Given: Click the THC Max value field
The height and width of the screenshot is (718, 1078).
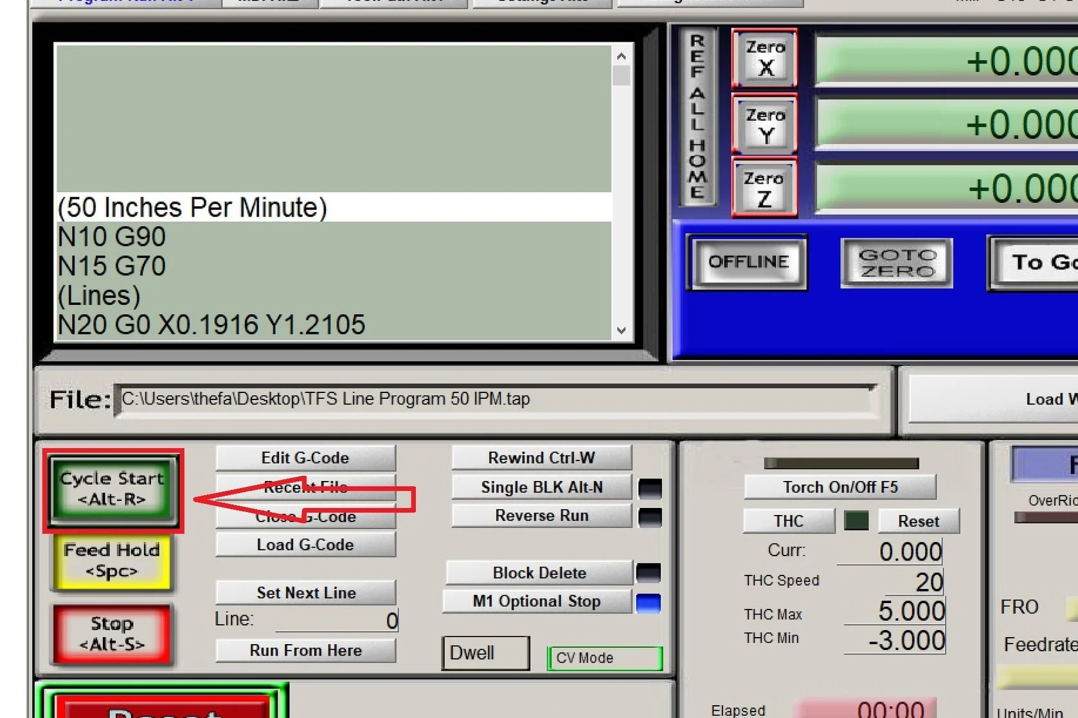Looking at the screenshot, I should click(894, 611).
